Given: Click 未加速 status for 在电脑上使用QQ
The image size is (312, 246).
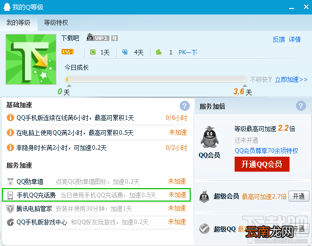Looking at the screenshot, I should pyautogui.click(x=178, y=132).
